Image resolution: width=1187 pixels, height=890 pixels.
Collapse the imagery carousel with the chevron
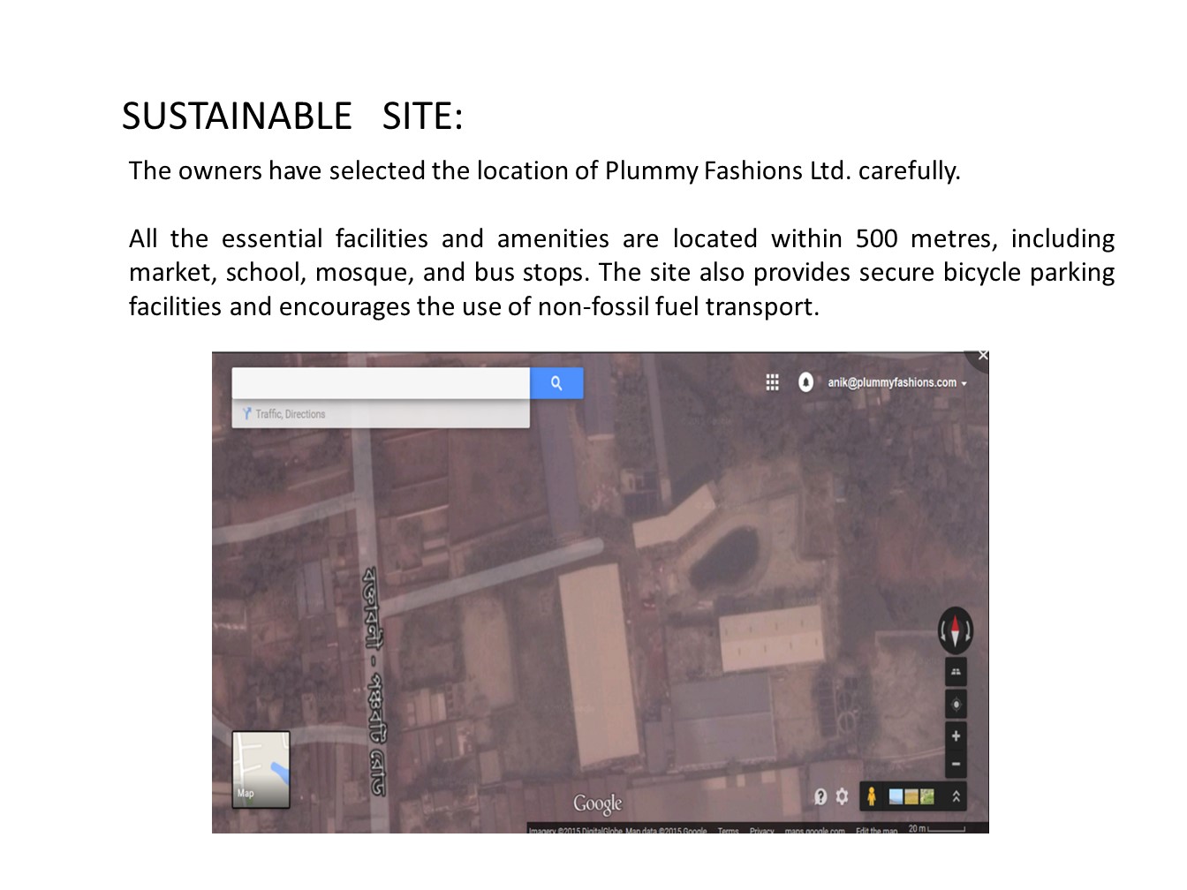[956, 796]
